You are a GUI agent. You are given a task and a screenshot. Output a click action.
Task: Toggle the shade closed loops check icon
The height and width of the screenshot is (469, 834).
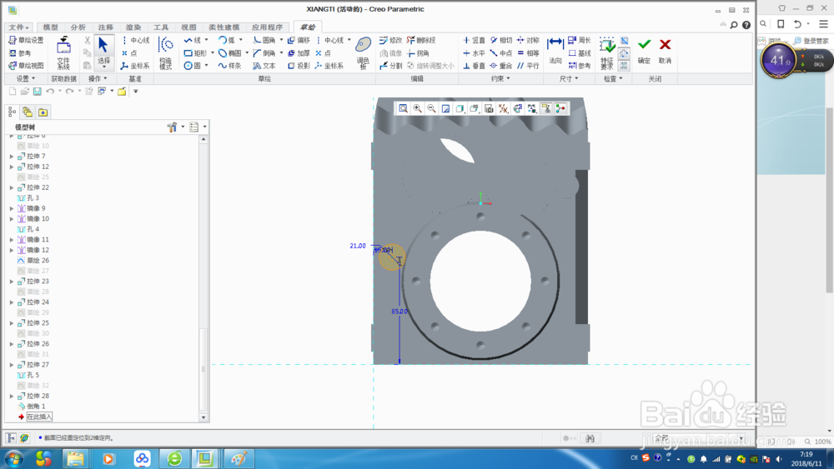625,66
